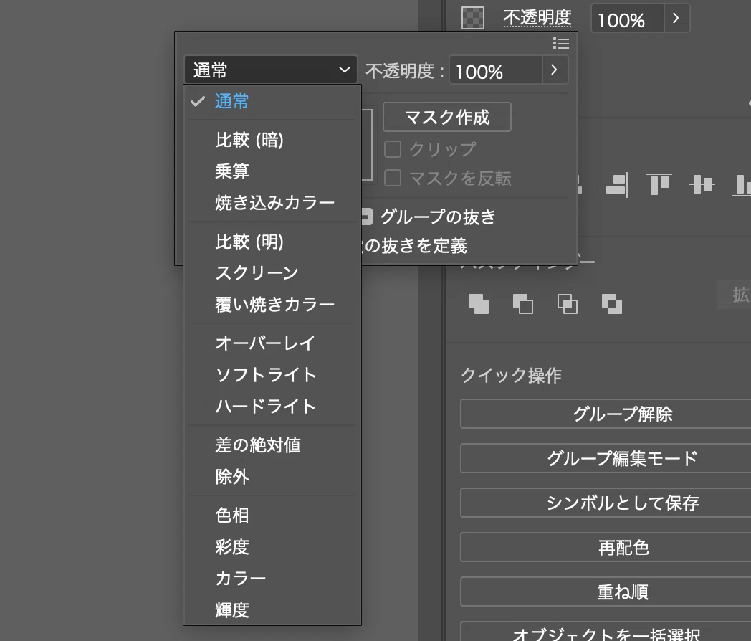The height and width of the screenshot is (641, 751).
Task: Select オーバーレイ blend mode
Action: click(x=272, y=343)
